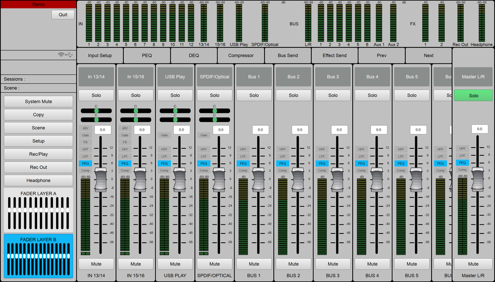Mute the In 15/16 channel
Image resolution: width=495 pixels, height=282 pixels.
tap(136, 264)
